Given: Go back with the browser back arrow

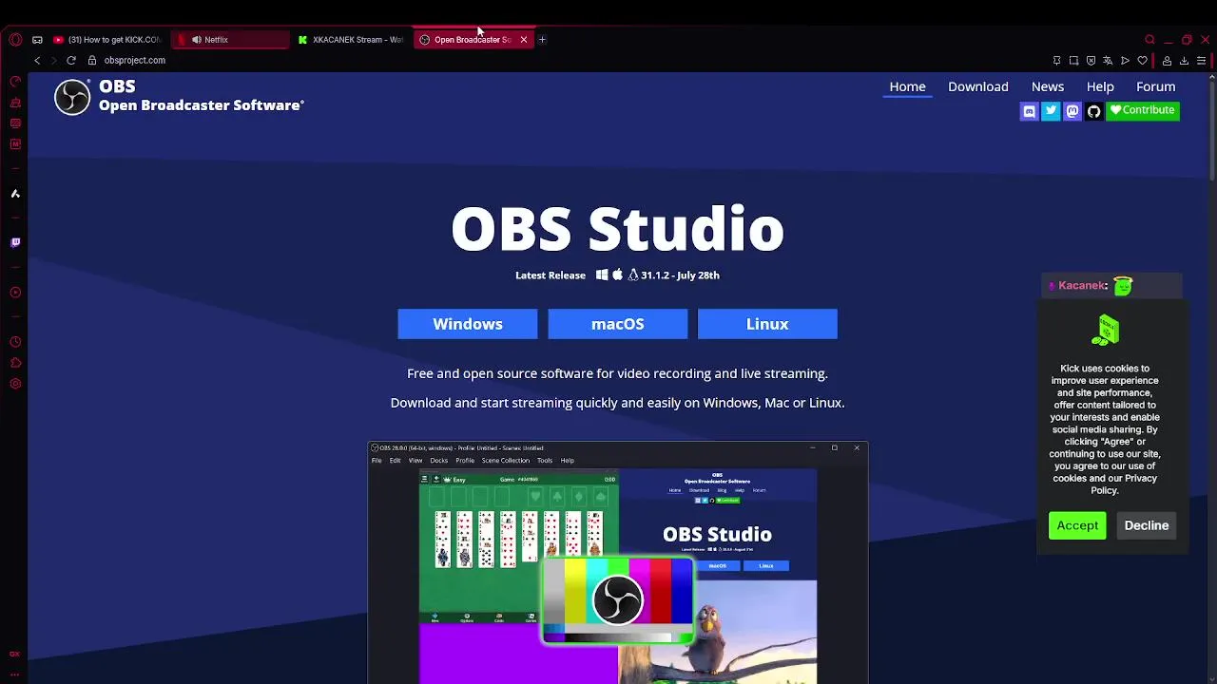Looking at the screenshot, I should [x=37, y=60].
